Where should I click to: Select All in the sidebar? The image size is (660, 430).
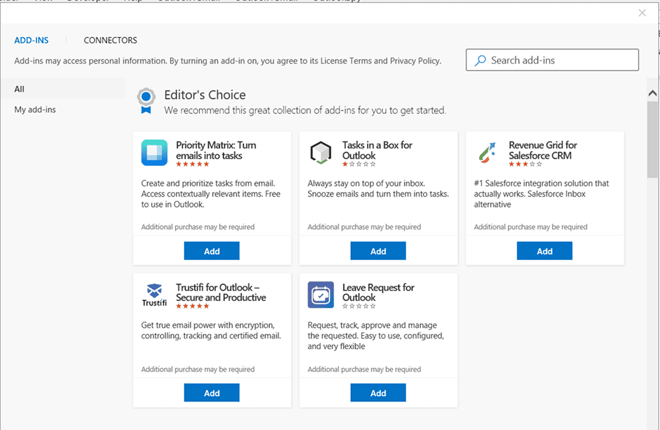click(x=19, y=88)
